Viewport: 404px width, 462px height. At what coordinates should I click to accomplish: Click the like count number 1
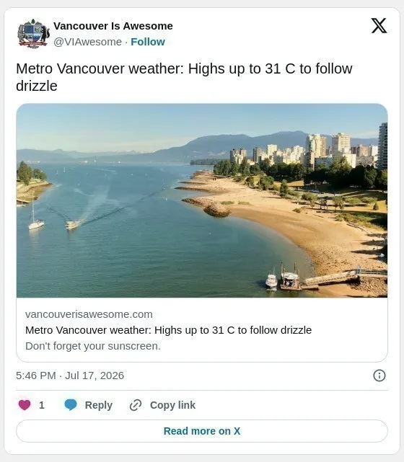42,405
